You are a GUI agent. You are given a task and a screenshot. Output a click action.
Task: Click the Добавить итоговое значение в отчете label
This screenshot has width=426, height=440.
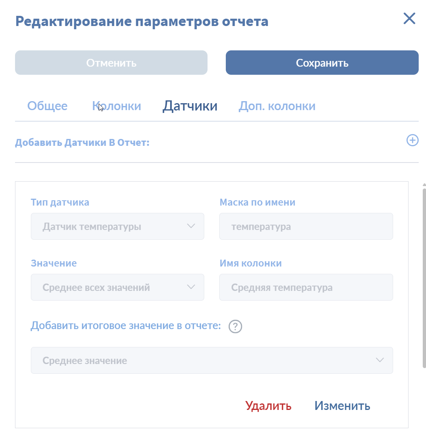[126, 326]
